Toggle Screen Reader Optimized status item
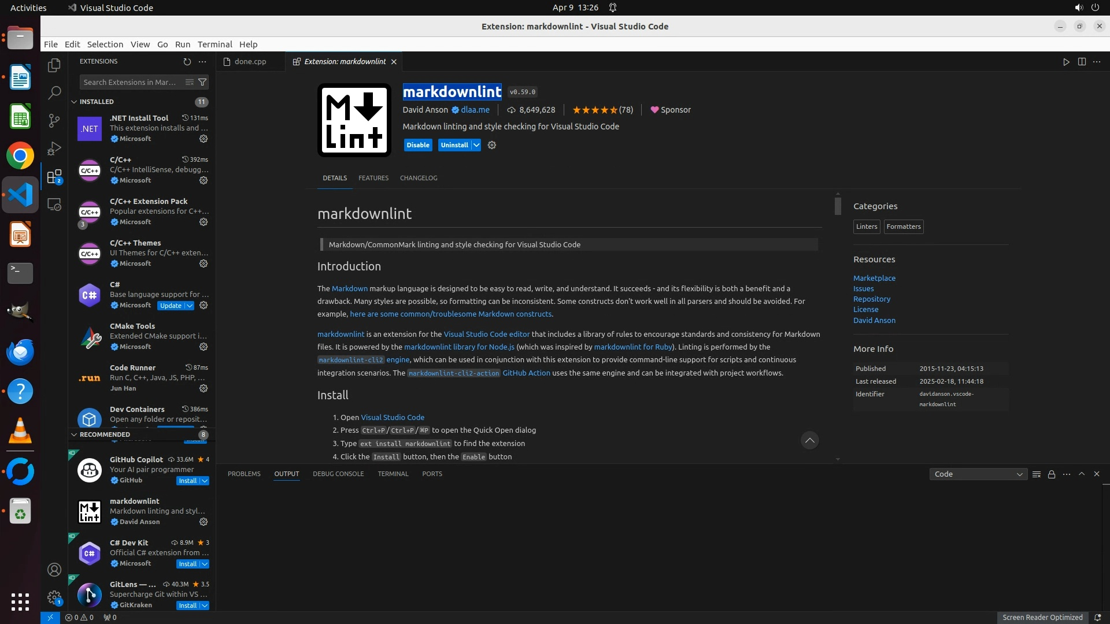The width and height of the screenshot is (1110, 624). pyautogui.click(x=1042, y=617)
